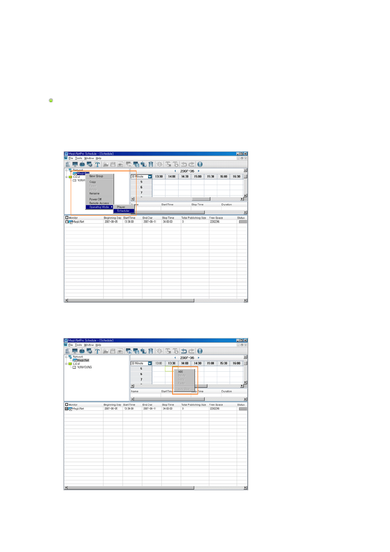Click the floppy disk save icon in the Operating Mode window toolbar
Image resolution: width=390 pixels, height=552 pixels.
[x=113, y=164]
